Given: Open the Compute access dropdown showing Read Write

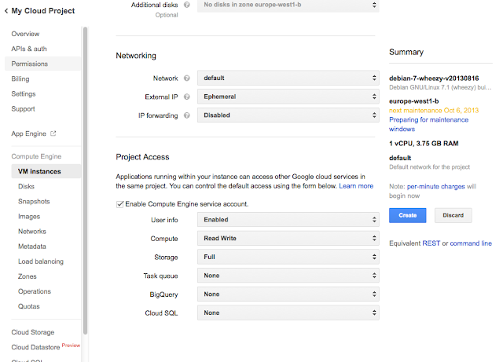Looking at the screenshot, I should tap(288, 238).
